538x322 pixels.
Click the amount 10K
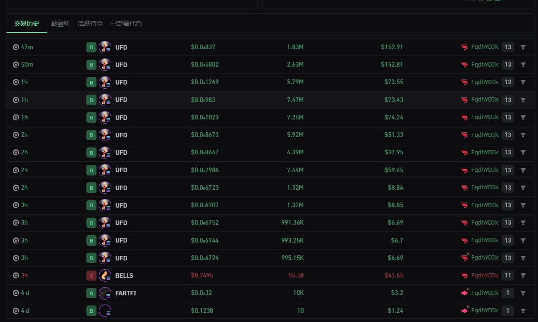pyautogui.click(x=298, y=293)
